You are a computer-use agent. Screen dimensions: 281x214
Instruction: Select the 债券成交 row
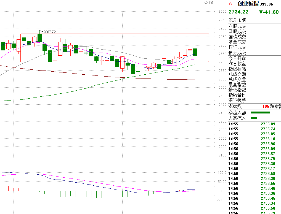tap(255, 52)
